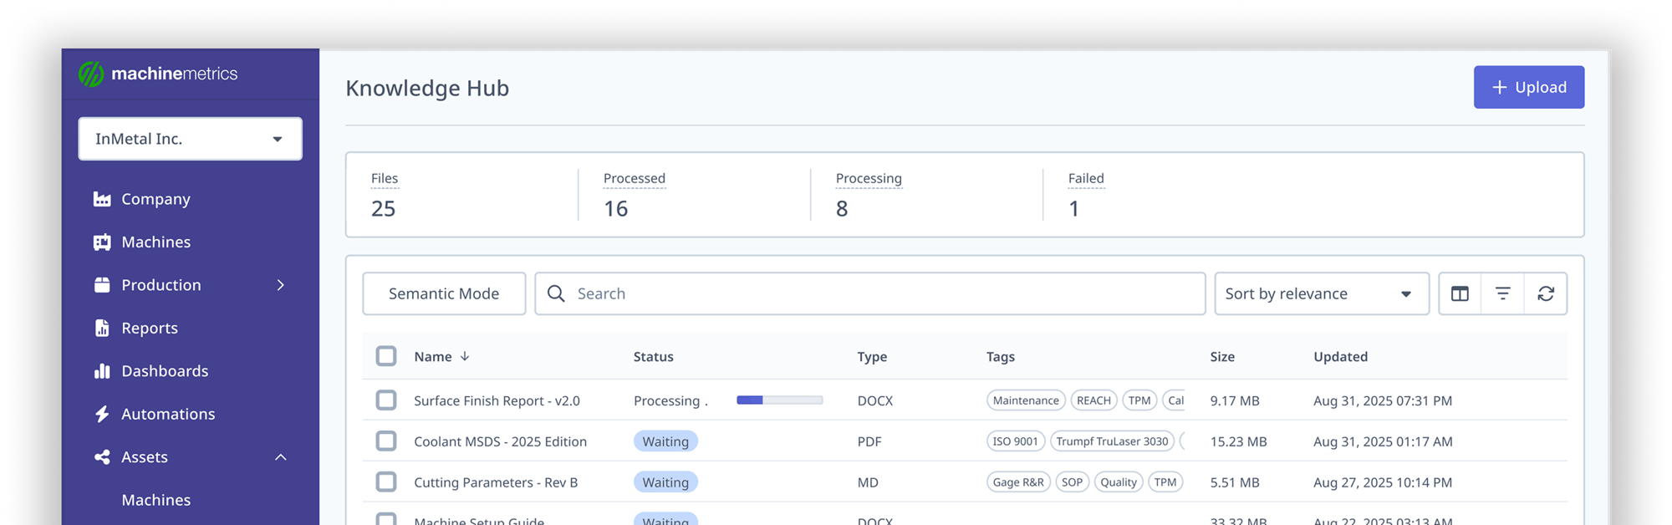1672x525 pixels.
Task: Check the select-all checkbox in table header
Action: click(x=386, y=356)
